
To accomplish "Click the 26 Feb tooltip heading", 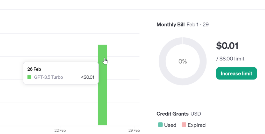I will coord(34,69).
